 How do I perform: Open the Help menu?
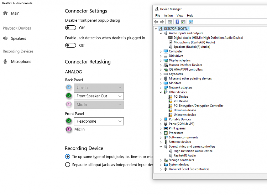(190, 16)
